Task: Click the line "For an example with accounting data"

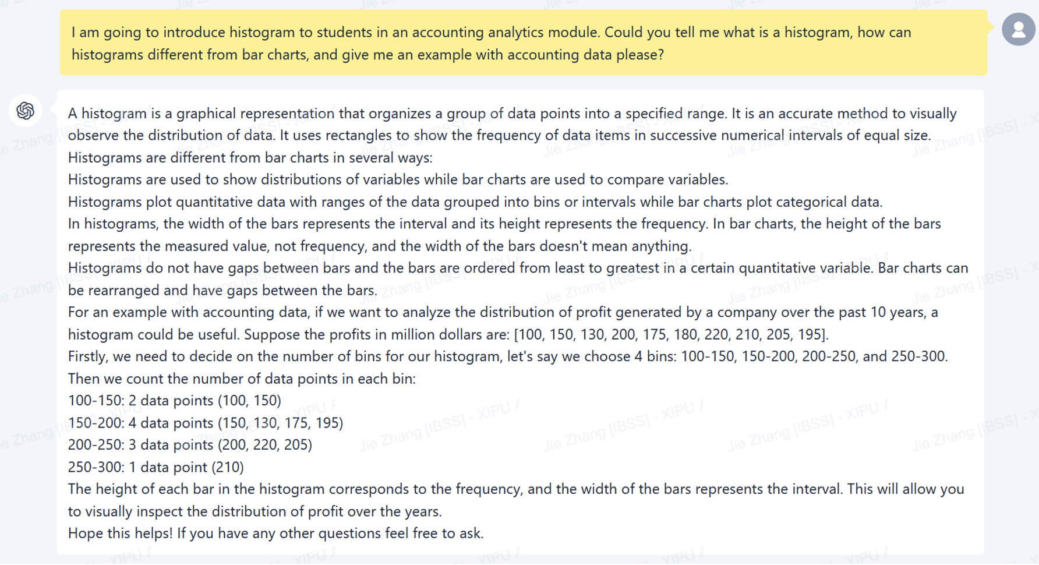Action: tap(502, 313)
